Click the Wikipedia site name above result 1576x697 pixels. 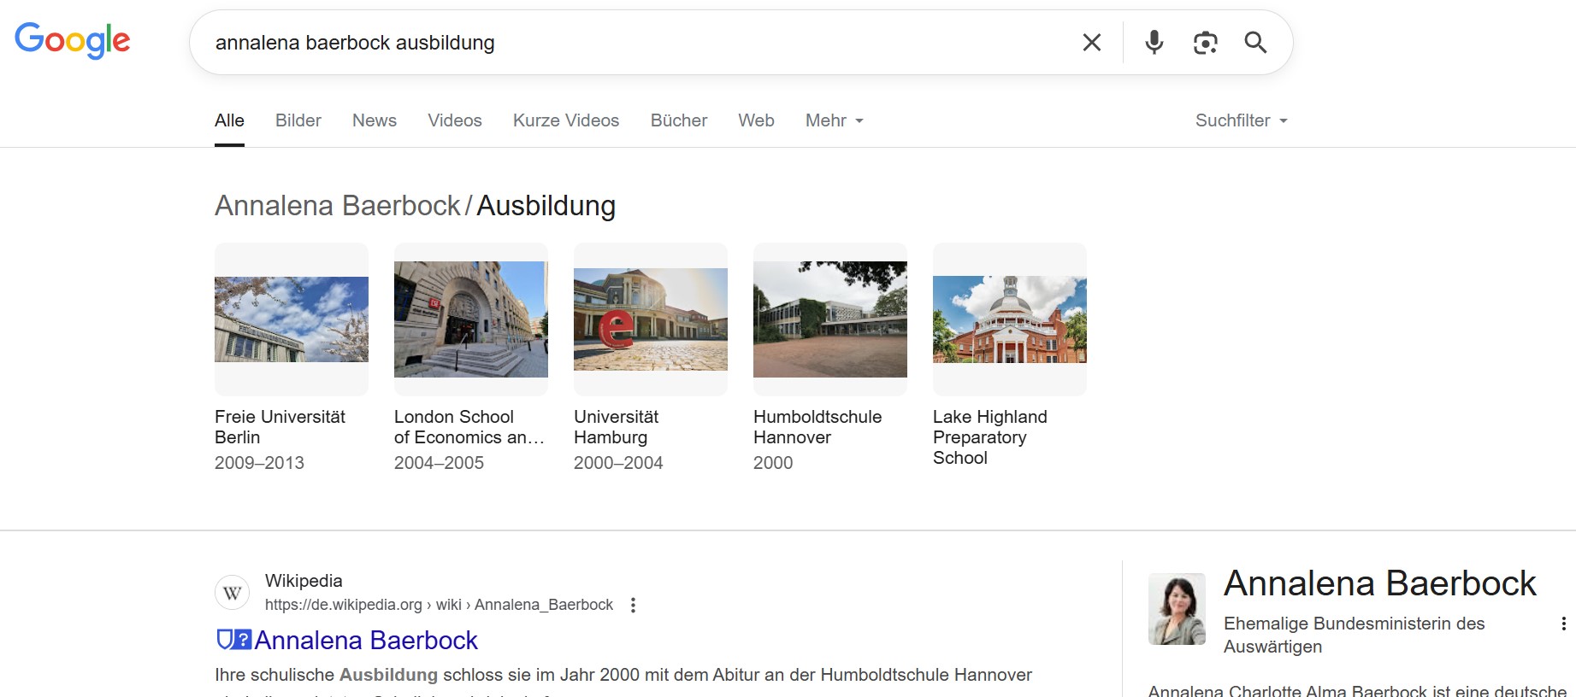[304, 581]
